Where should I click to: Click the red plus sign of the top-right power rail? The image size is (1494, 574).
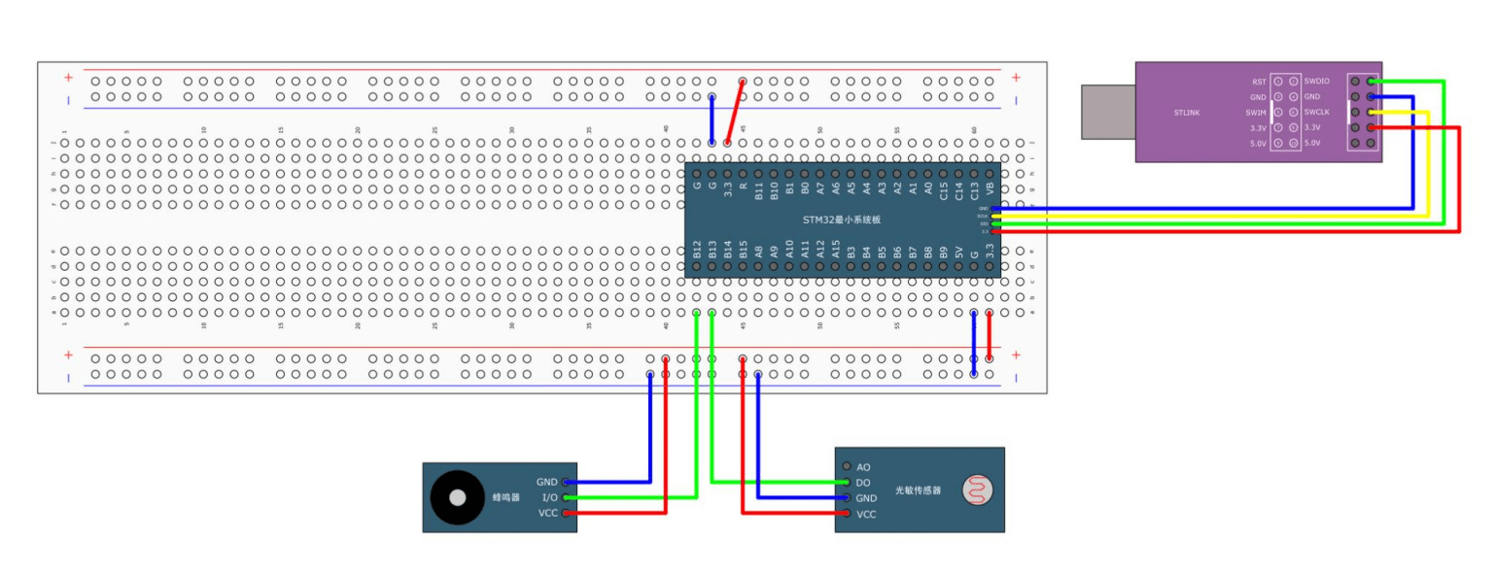pyautogui.click(x=1016, y=78)
